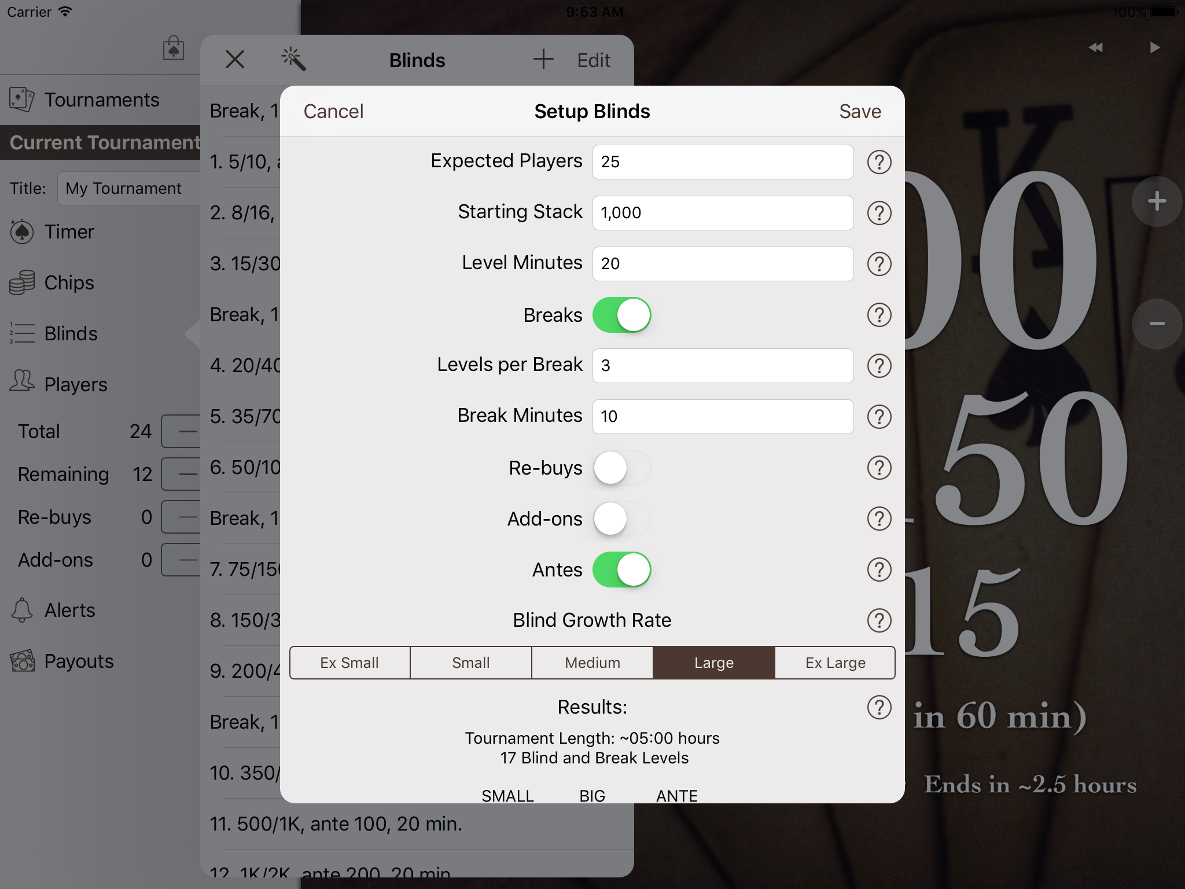
Task: Click the tournament Title field
Action: coord(129,189)
